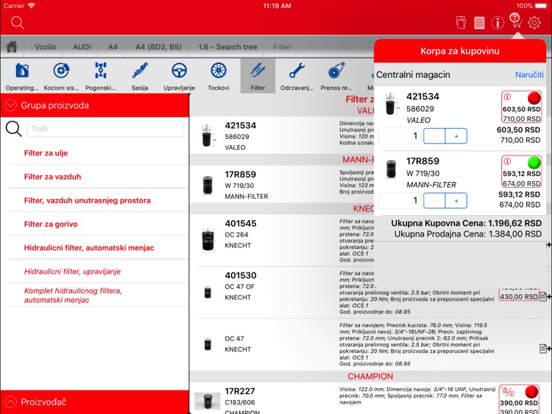Open the documents icon in top bar

click(x=461, y=23)
